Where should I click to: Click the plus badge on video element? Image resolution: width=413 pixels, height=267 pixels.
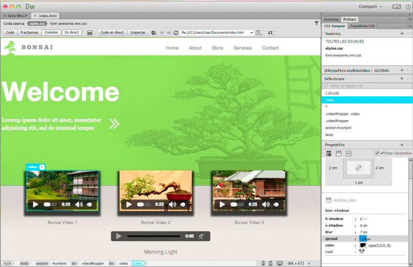42,167
